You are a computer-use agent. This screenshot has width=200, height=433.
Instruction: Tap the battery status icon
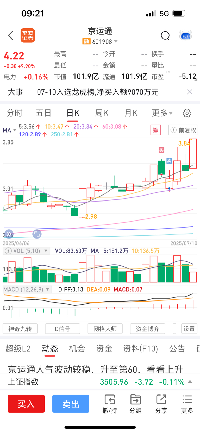click(x=179, y=13)
